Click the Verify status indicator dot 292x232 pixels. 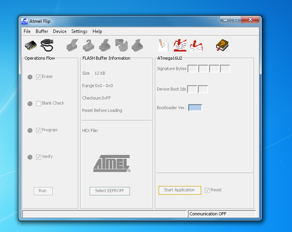click(30, 157)
